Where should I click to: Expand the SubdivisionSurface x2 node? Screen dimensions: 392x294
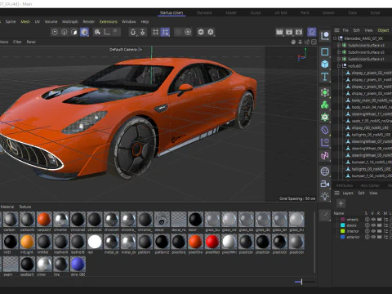(339, 52)
